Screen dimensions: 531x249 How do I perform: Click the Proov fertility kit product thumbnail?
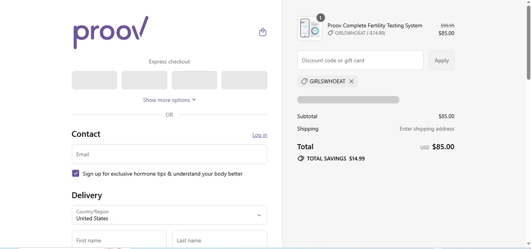coord(310,29)
